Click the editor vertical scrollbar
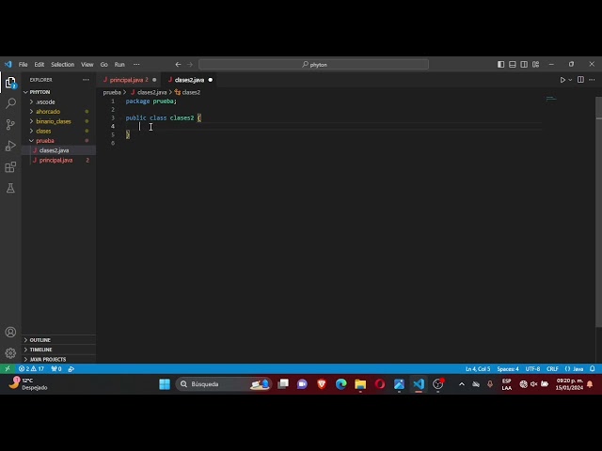The image size is (602, 451). tap(598, 210)
